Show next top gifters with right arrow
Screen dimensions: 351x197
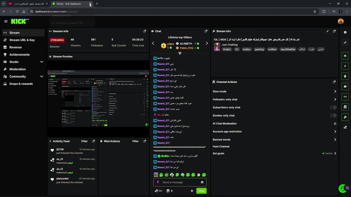pyautogui.click(x=207, y=43)
